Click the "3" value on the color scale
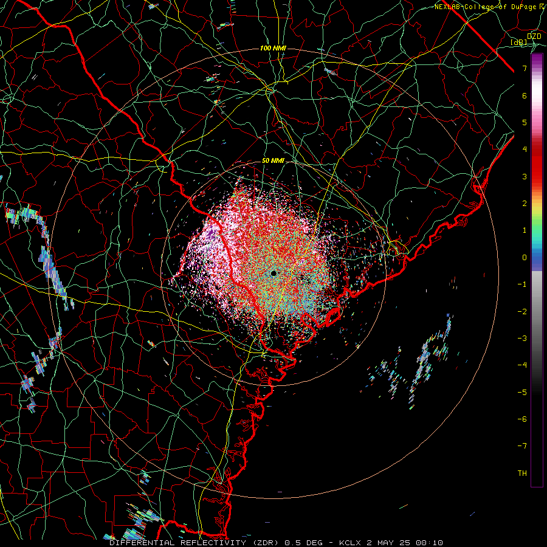Viewport: 547px width, 547px height. tap(525, 176)
